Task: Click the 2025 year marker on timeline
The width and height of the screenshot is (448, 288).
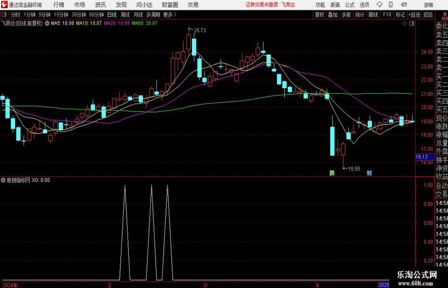Action: (x=384, y=285)
